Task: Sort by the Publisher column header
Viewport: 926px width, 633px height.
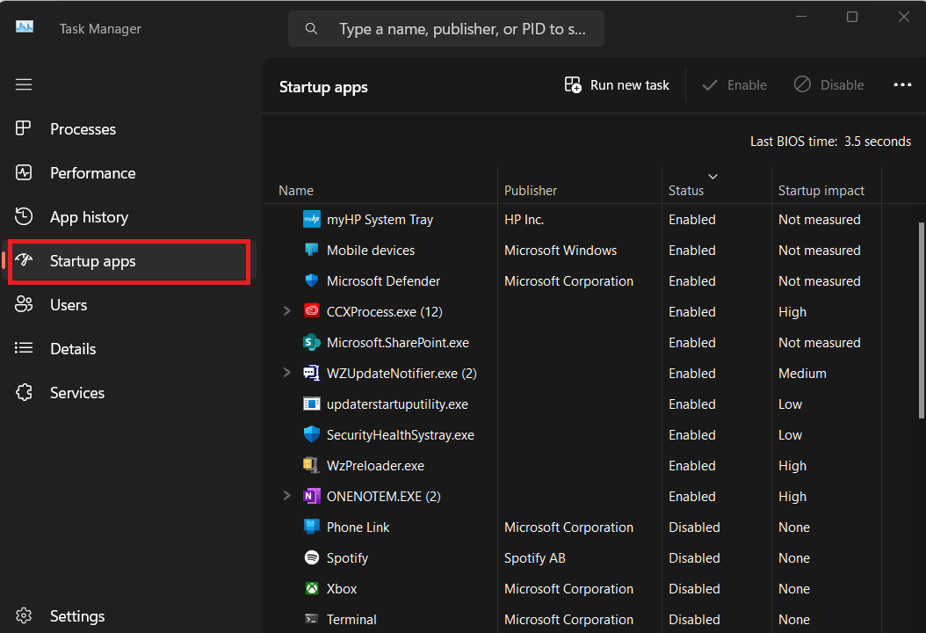Action: pos(531,190)
